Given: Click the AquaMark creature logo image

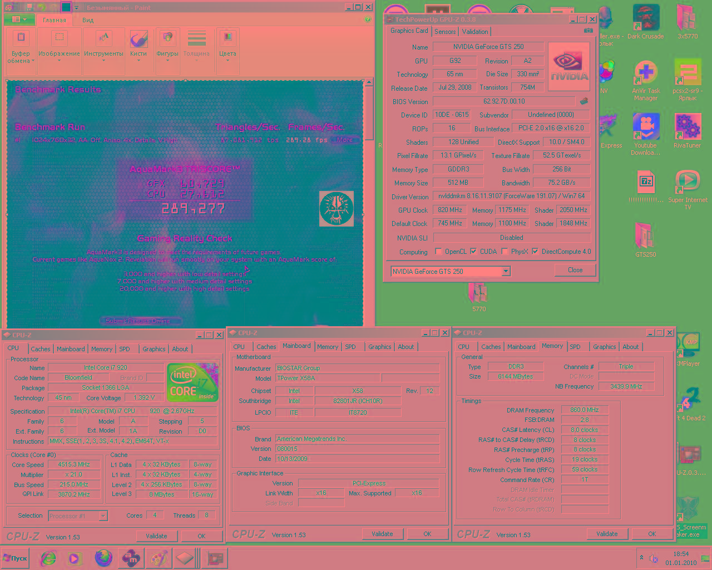Looking at the screenshot, I should point(336,209).
